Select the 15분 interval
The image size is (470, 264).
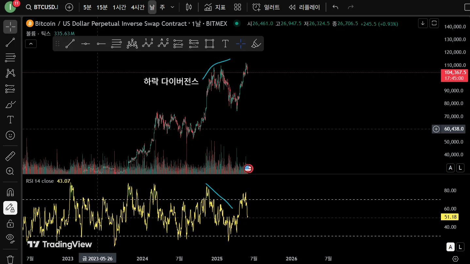[102, 7]
